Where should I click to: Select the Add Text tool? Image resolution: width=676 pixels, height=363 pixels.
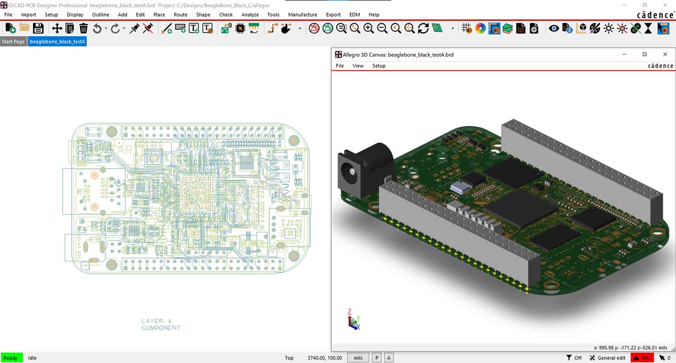[194, 28]
